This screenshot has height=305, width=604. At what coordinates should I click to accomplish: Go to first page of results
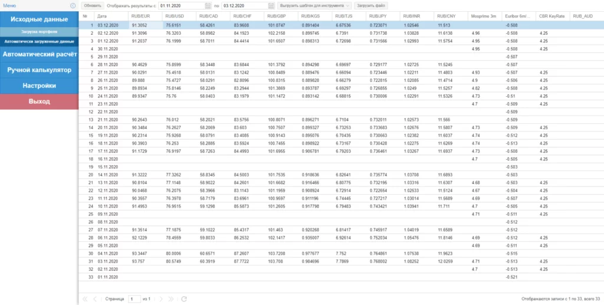(x=85, y=299)
